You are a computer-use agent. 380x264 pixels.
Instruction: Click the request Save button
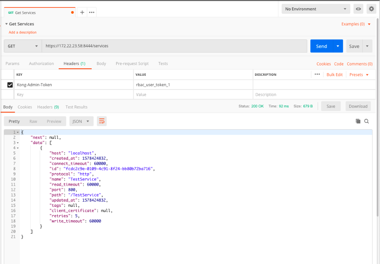click(x=354, y=46)
